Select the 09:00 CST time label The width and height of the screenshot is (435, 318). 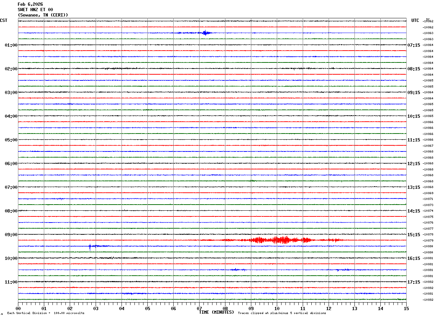tap(11, 235)
